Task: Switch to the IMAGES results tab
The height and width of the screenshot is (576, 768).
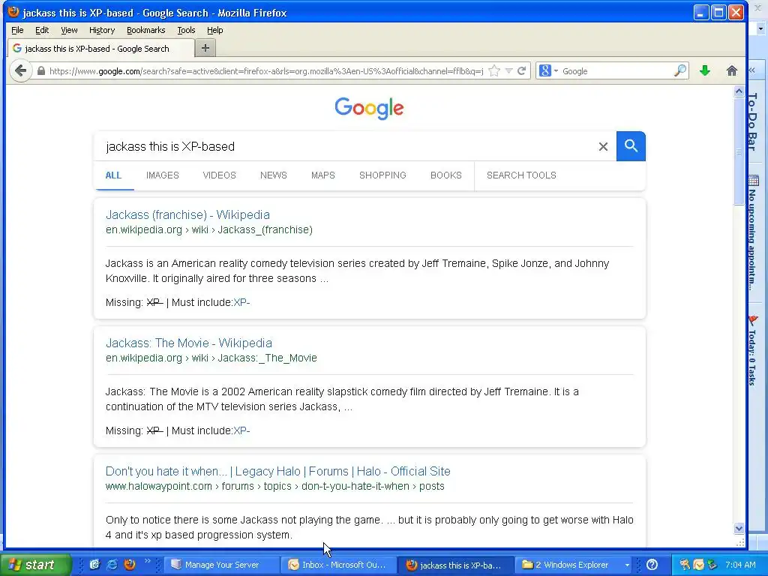Action: pos(163,175)
